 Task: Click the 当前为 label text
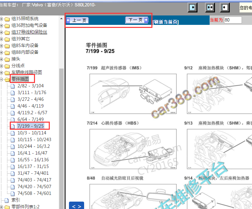point(216,20)
